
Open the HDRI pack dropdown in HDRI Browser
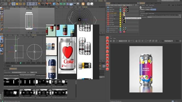pyautogui.click(x=19, y=73)
